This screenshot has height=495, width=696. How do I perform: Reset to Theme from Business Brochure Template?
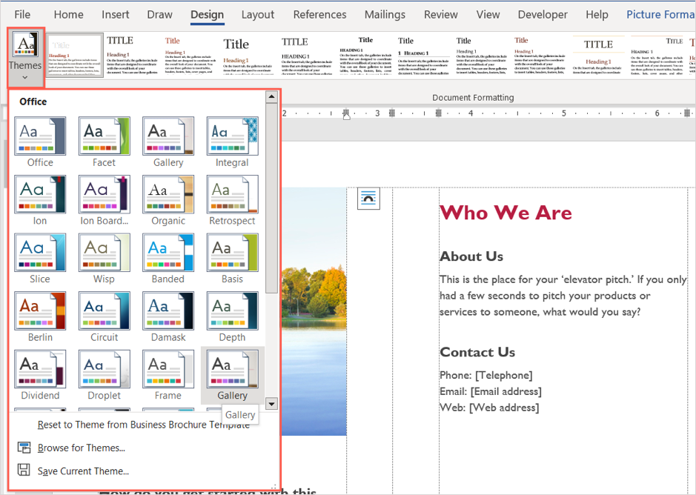(143, 425)
